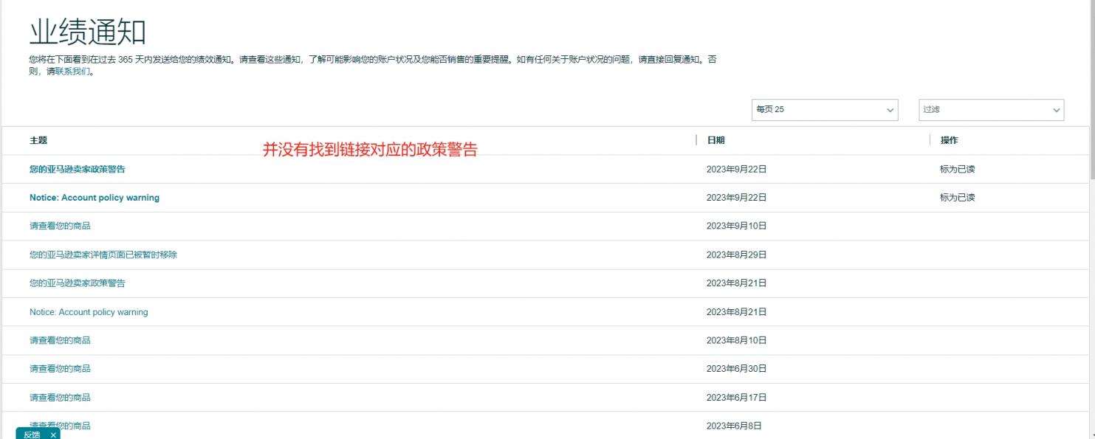Mark Notice: Account policy warning row 标为已读
The height and width of the screenshot is (439, 1095).
[958, 198]
